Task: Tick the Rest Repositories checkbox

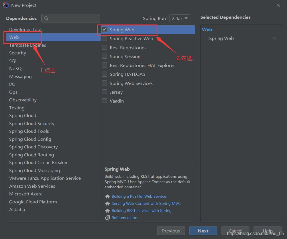Action: coord(105,48)
